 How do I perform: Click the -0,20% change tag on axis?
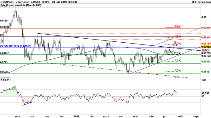(205, 50)
